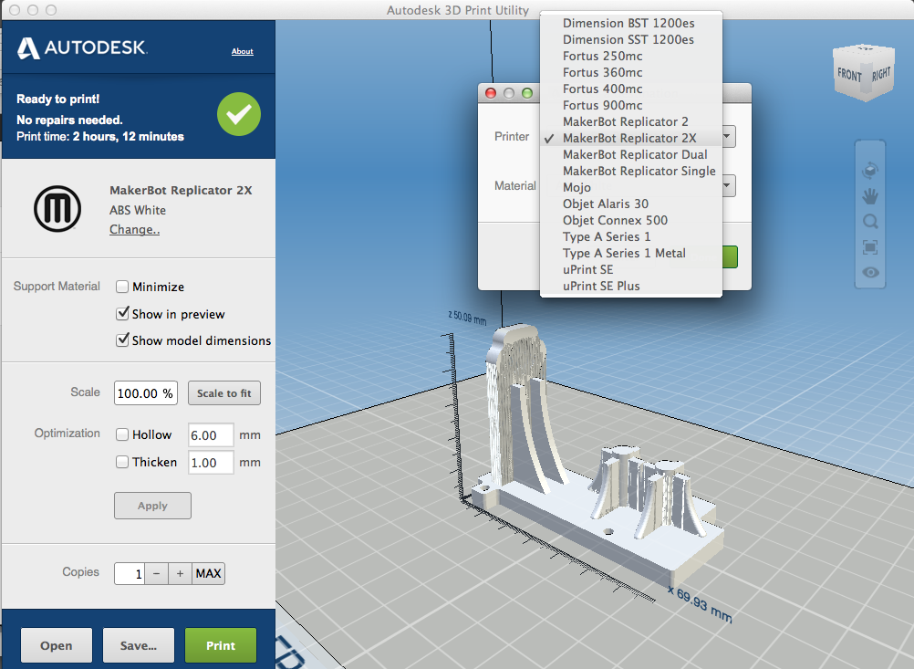Click the green Print button
Screen dimensions: 914x669
[220, 645]
